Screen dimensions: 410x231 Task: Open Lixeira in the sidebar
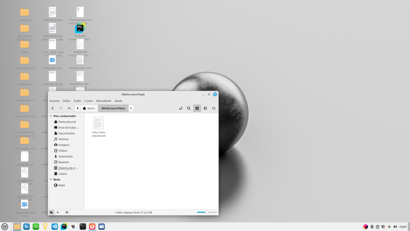[x=62, y=174]
